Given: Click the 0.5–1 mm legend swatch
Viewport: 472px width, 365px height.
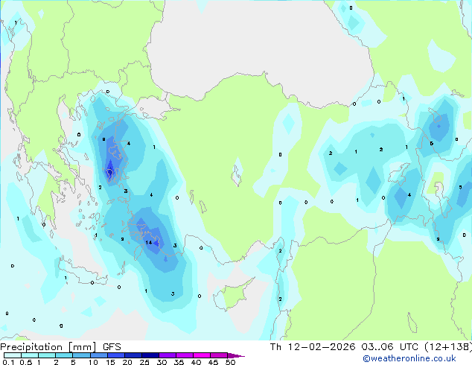Looking at the screenshot, I should pyautogui.click(x=30, y=355).
